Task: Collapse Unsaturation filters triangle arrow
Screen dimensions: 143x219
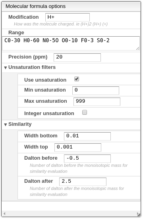Action: (6, 68)
